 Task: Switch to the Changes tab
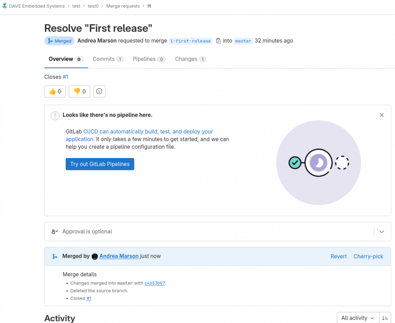[190, 59]
